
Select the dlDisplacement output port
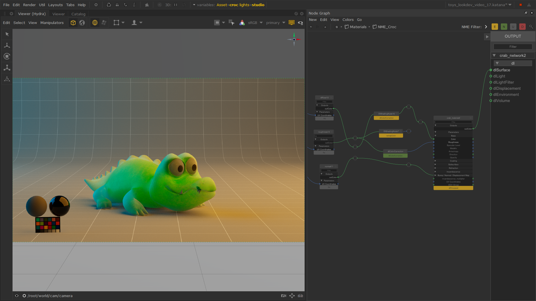click(x=491, y=89)
